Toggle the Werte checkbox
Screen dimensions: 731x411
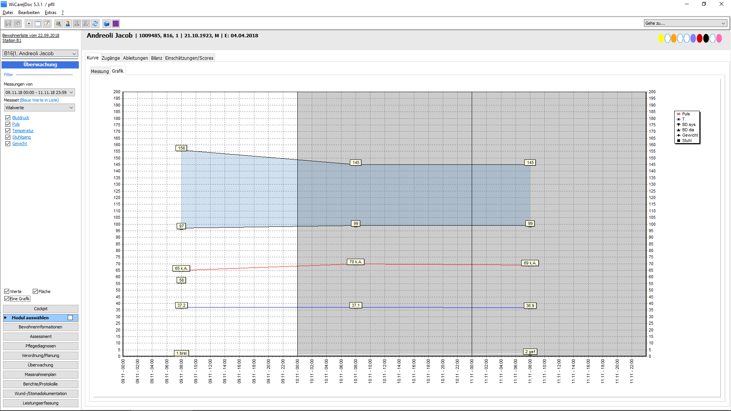coord(6,292)
